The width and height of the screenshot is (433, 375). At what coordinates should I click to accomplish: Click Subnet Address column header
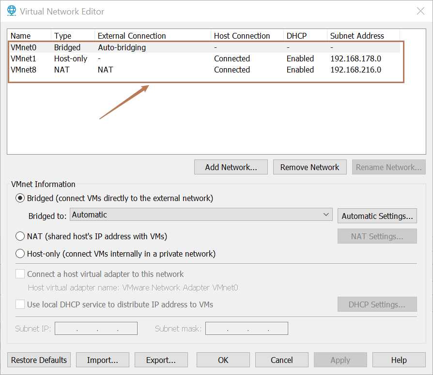(x=363, y=36)
